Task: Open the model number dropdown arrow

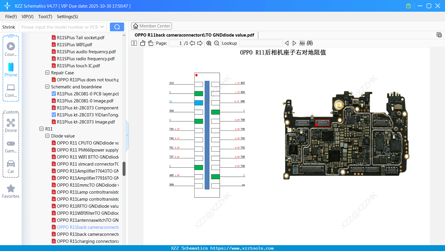Action: coord(102,27)
